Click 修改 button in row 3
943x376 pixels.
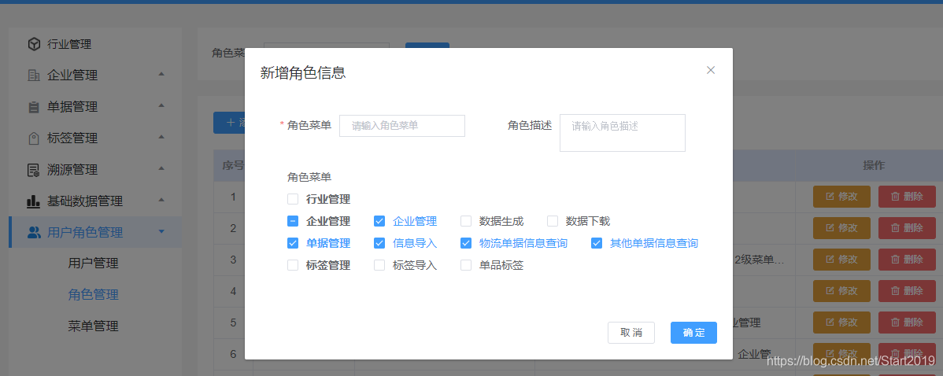coord(841,260)
